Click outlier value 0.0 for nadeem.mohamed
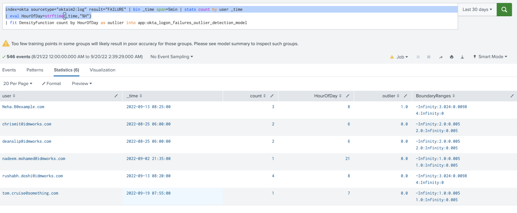Viewport: 517px width, 213px height. 404,159
